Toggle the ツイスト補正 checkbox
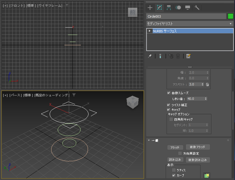Screen dimensions: 235x180 168,105
